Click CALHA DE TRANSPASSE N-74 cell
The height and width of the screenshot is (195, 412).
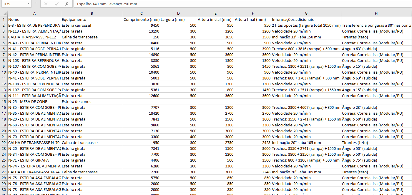pyautogui.click(x=34, y=172)
